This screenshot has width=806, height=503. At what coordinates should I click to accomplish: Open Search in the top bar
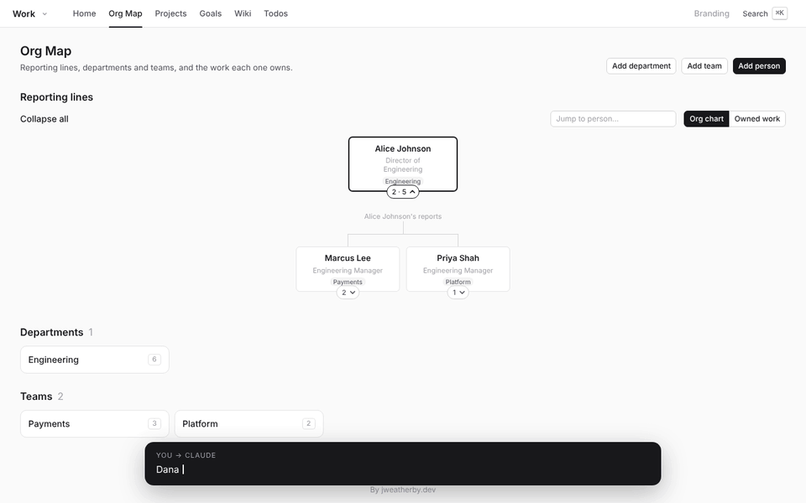pos(755,14)
